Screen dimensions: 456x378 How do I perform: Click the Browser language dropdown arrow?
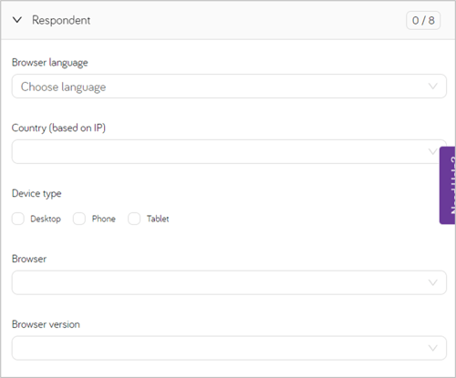coord(433,87)
